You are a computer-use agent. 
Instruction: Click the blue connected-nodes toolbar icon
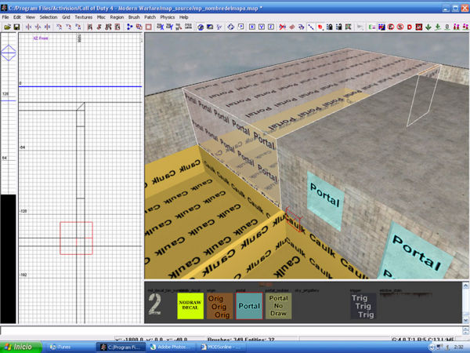coord(129,27)
